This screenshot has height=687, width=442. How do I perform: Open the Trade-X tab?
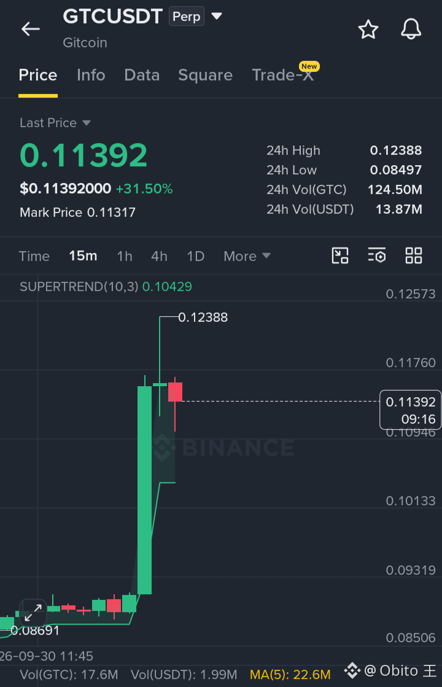[283, 75]
